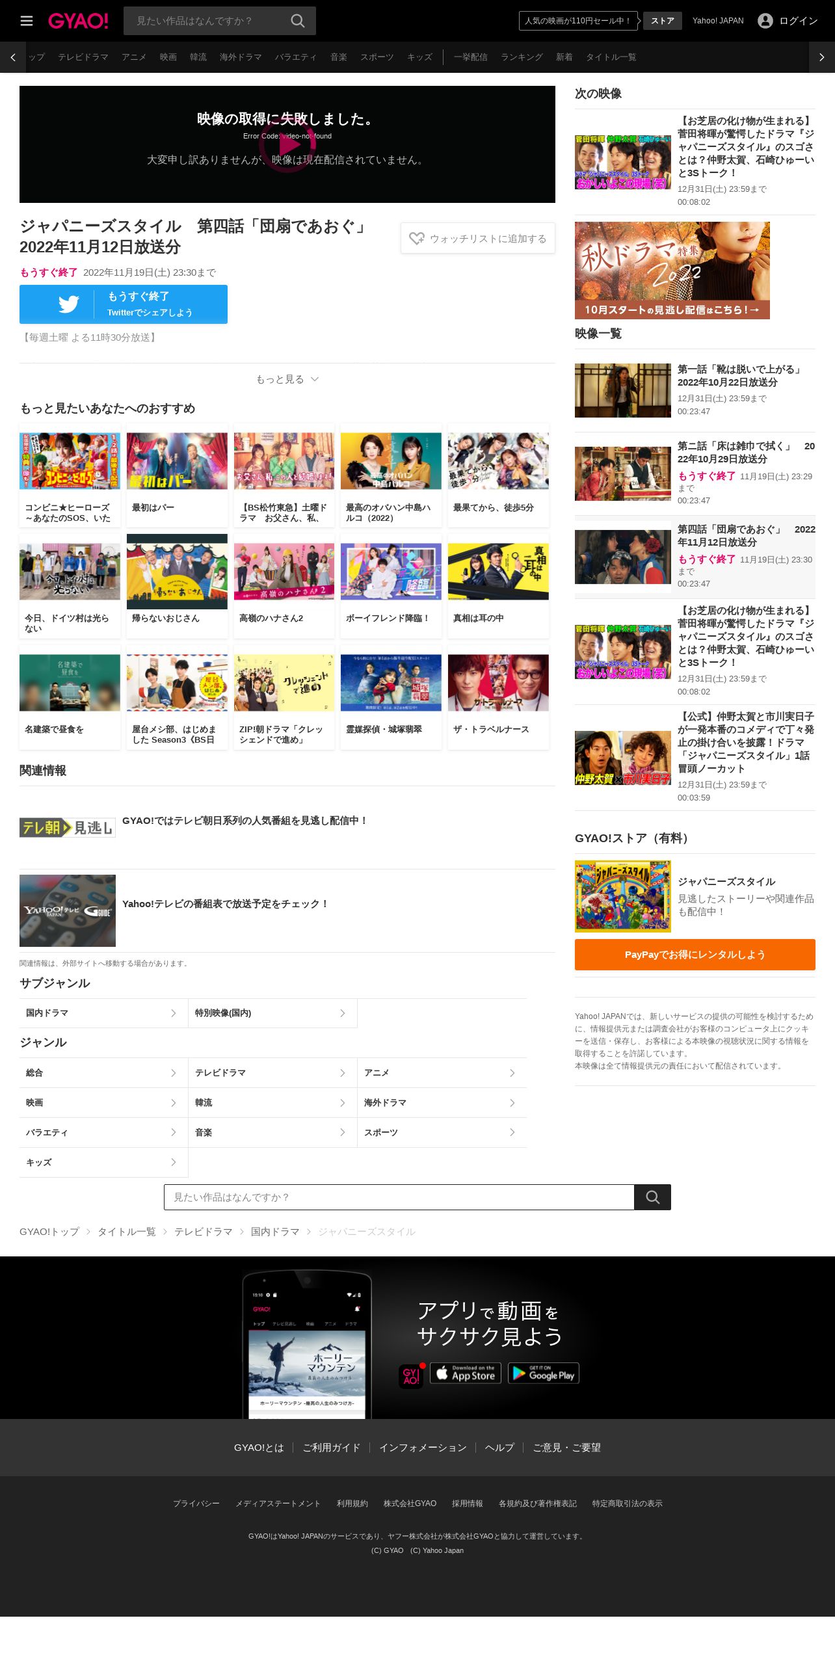Image resolution: width=835 pixels, height=1670 pixels.
Task: Open 霊媒探偵・城塚翡翠 thumbnail
Action: click(x=391, y=683)
